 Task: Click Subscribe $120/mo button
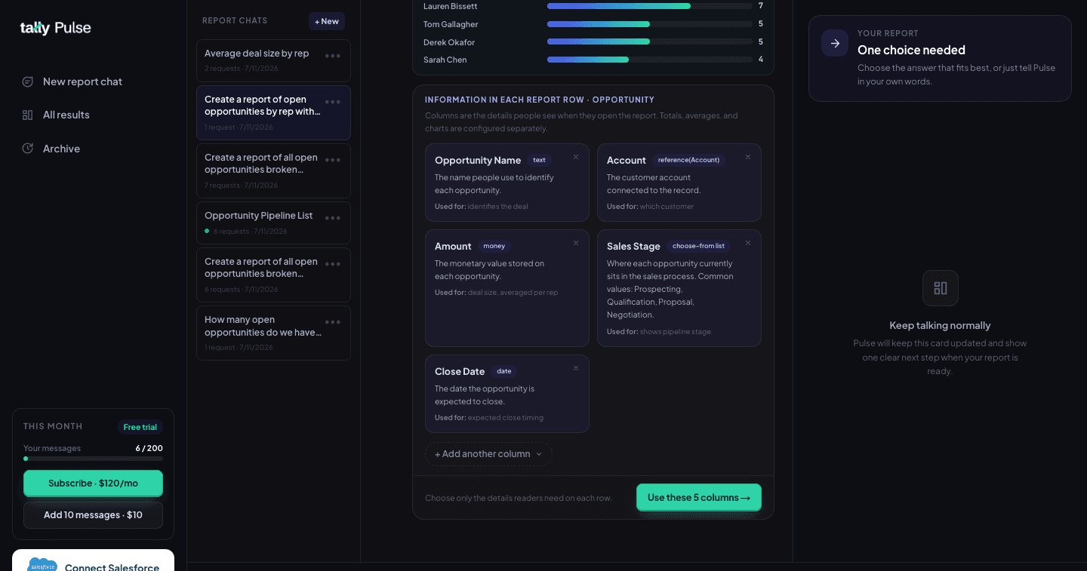[93, 484]
